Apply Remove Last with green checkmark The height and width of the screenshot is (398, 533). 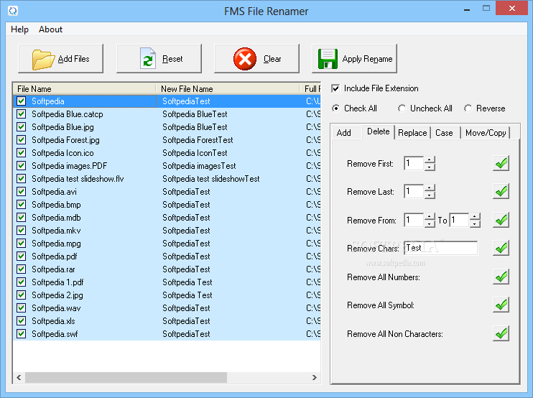(x=501, y=191)
